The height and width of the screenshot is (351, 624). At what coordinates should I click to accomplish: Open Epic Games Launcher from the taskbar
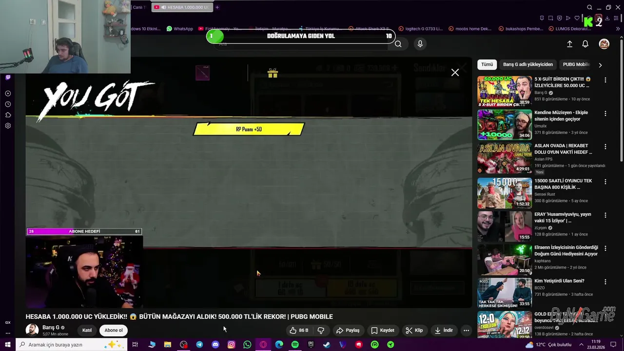[x=311, y=345]
